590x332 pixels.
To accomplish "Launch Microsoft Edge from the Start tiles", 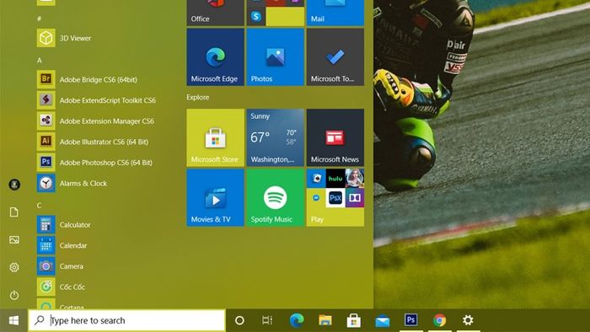I will pyautogui.click(x=215, y=56).
